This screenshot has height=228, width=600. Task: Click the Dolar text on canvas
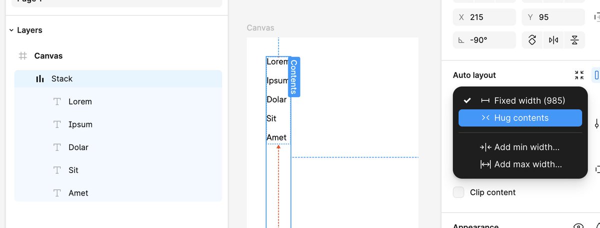coord(276,99)
